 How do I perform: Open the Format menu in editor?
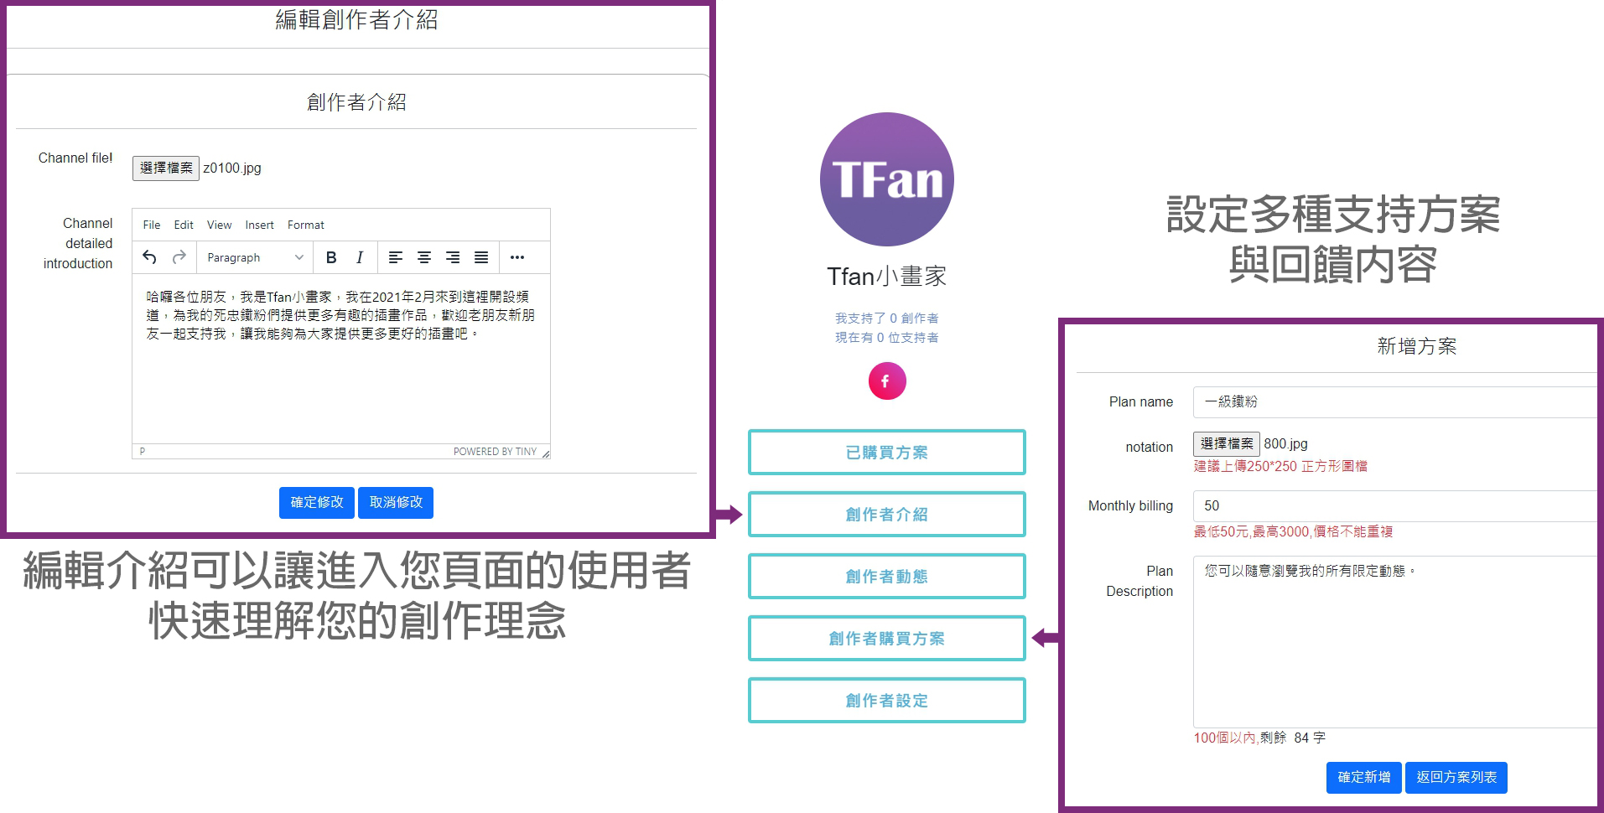pos(305,225)
